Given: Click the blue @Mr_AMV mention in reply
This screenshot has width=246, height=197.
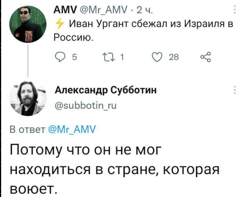Looking at the screenshot, I should click(72, 130).
